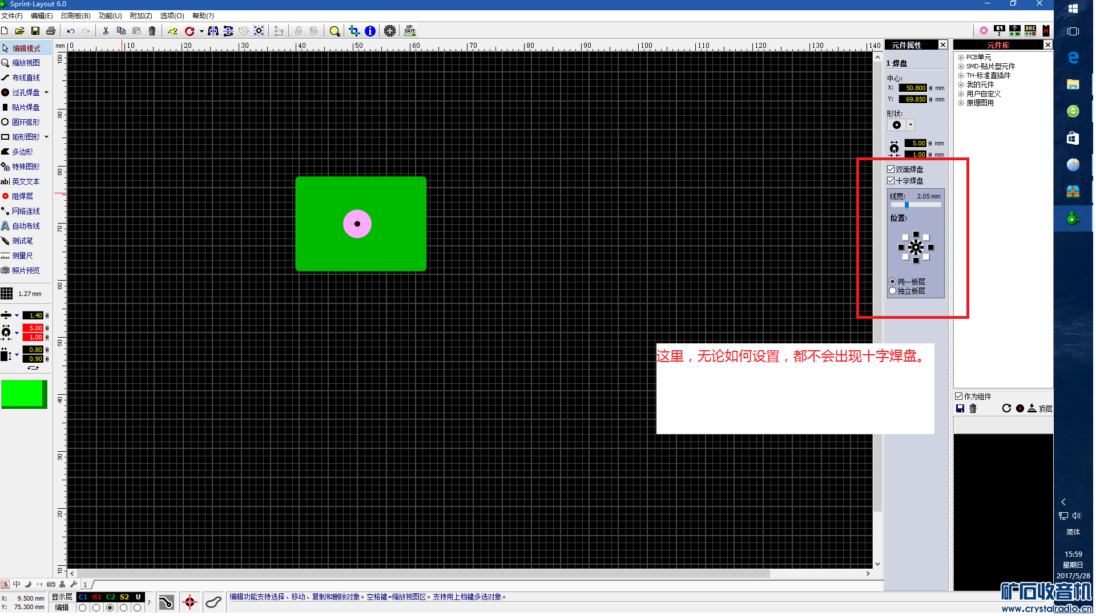Click the Cut scissors icon

click(x=106, y=31)
